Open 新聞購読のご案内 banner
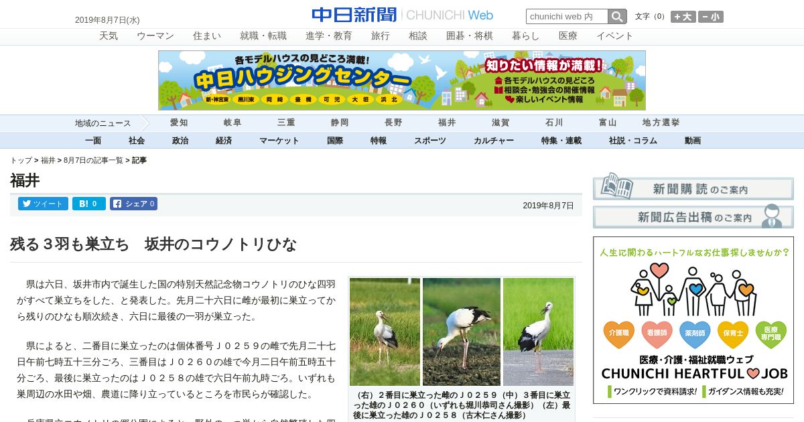 click(x=693, y=187)
